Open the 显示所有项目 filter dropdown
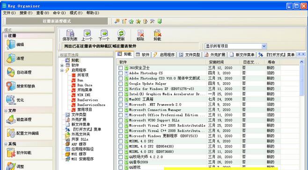The height and width of the screenshot is (170, 308). click(264, 46)
